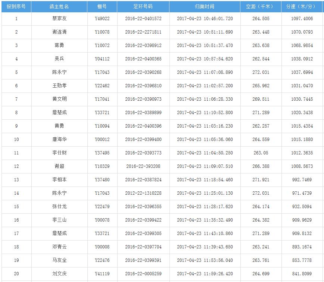This screenshot has height=282, width=324.
Task: Select the distance value 263.05
Action: pyautogui.click(x=261, y=153)
